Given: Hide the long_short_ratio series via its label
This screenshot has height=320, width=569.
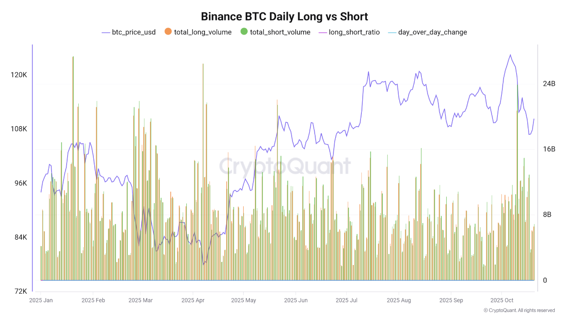Looking at the screenshot, I should (354, 32).
